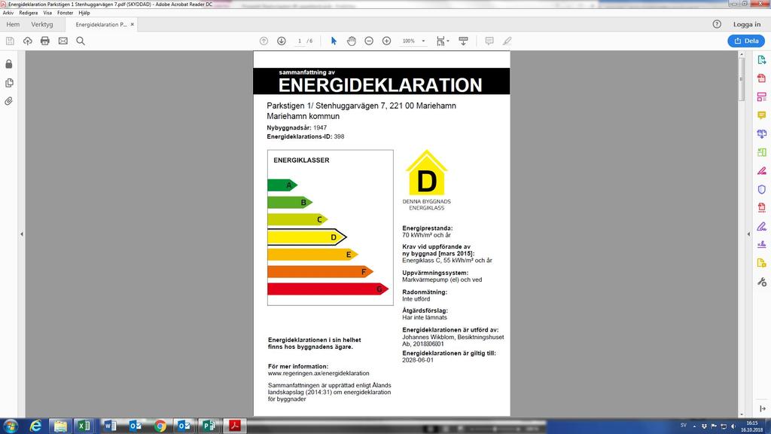Open the green Organize Pages tool
The height and width of the screenshot is (434, 771).
tap(762, 152)
